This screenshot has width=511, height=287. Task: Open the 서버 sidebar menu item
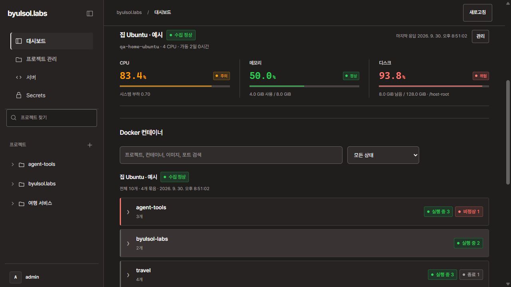(x=52, y=77)
